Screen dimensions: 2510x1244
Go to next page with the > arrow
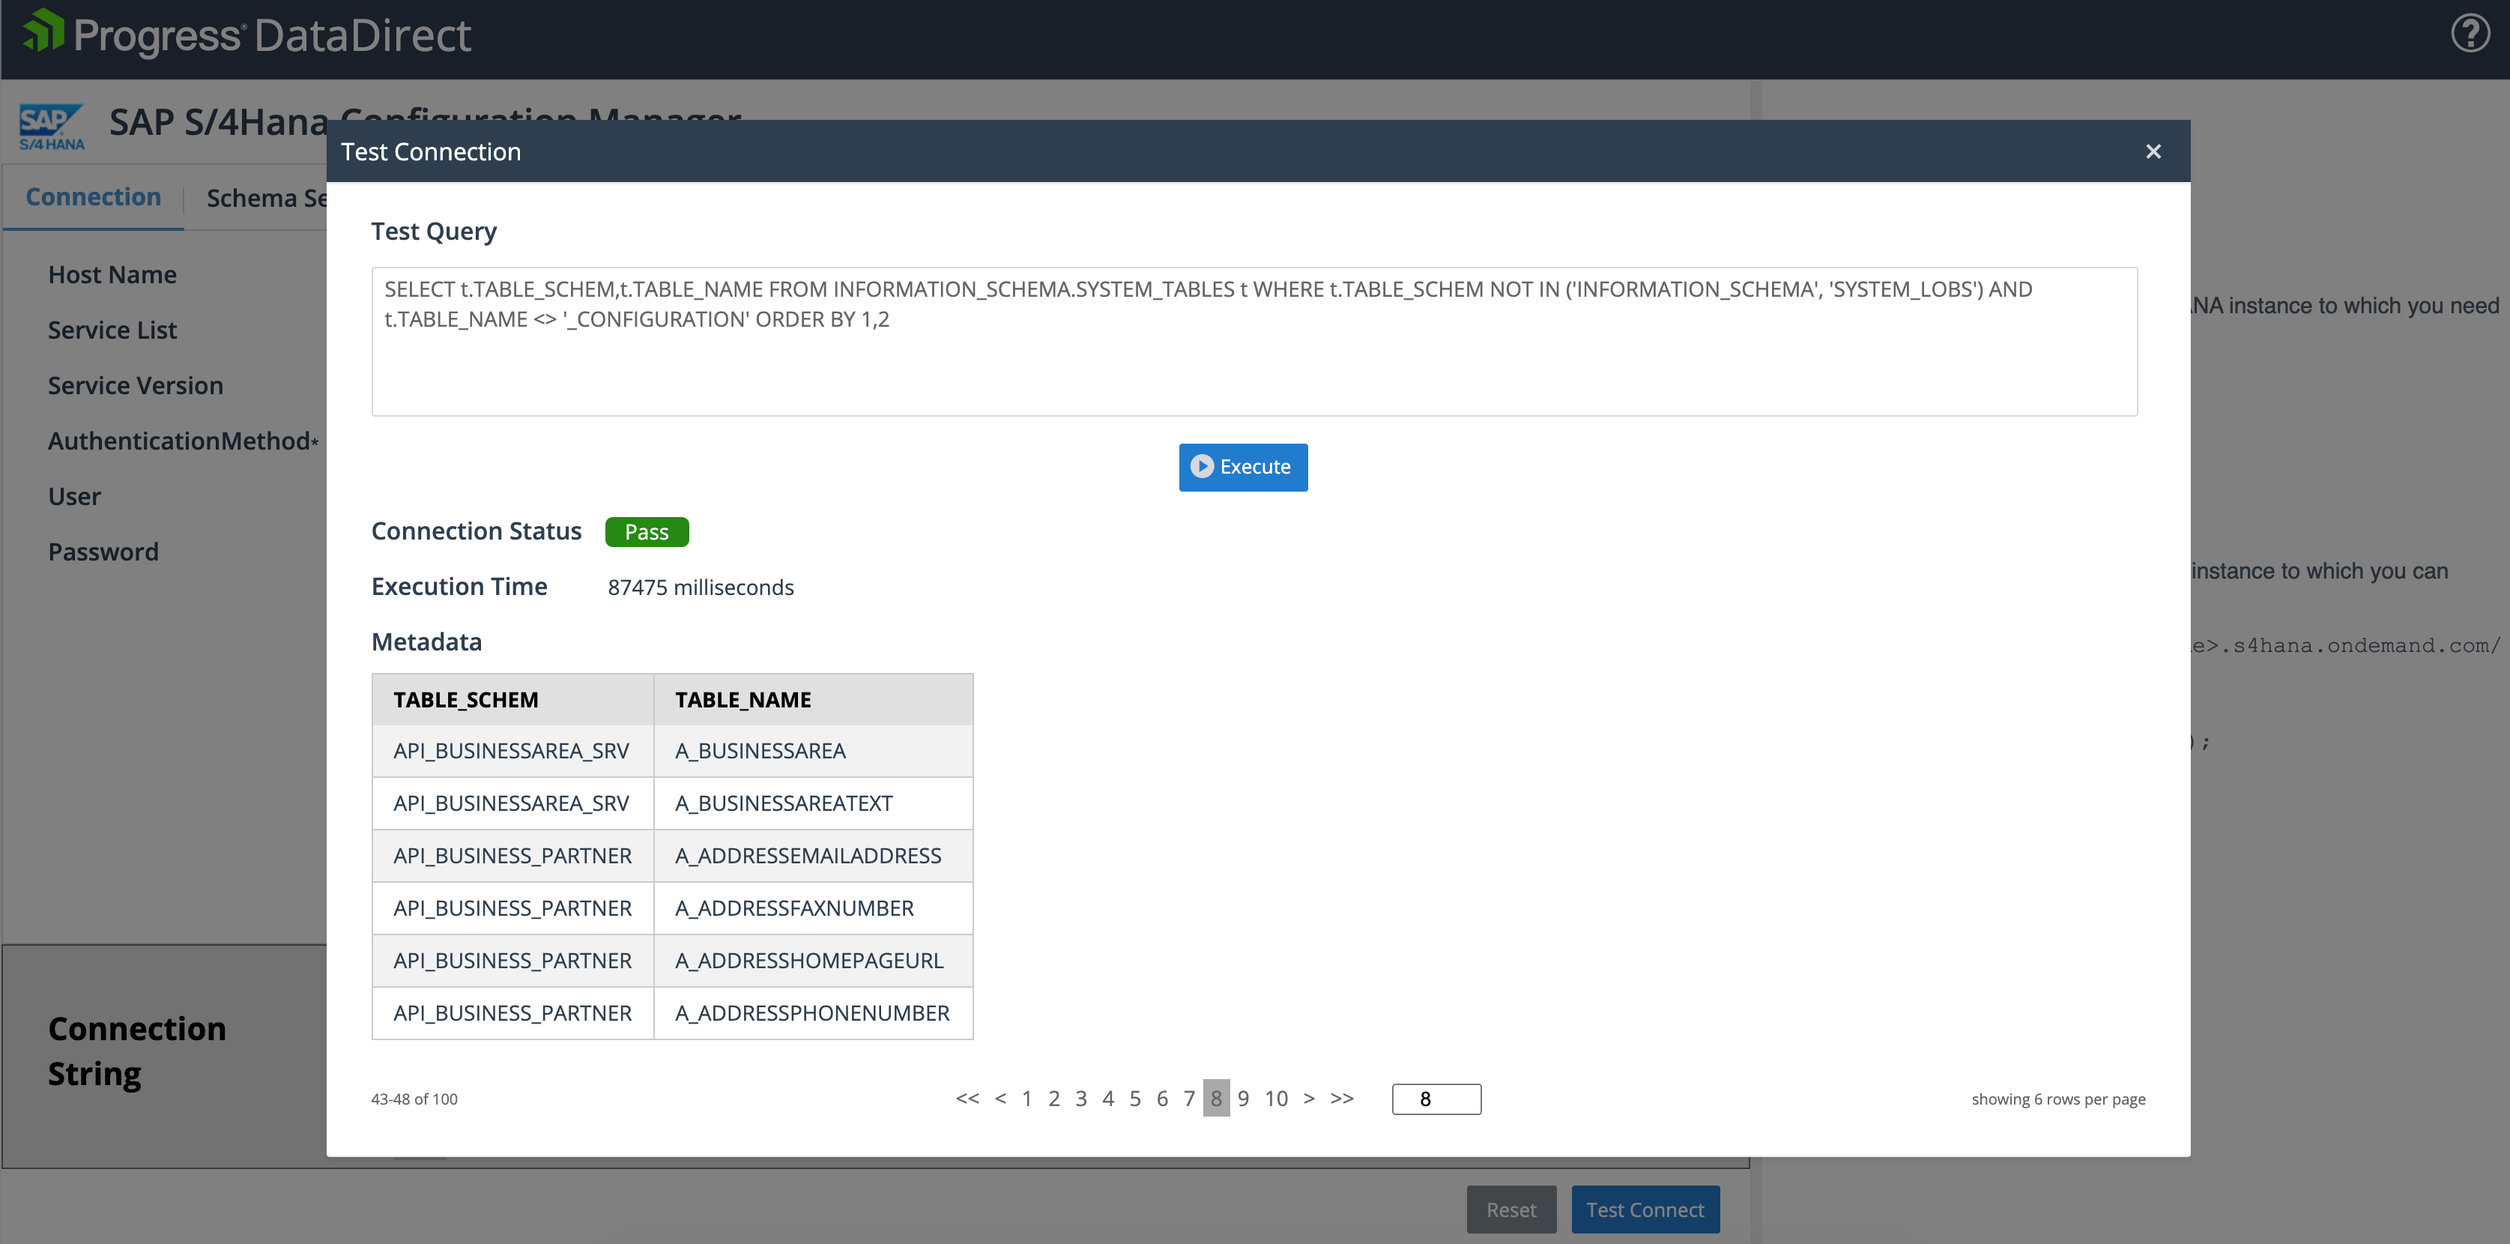1309,1098
